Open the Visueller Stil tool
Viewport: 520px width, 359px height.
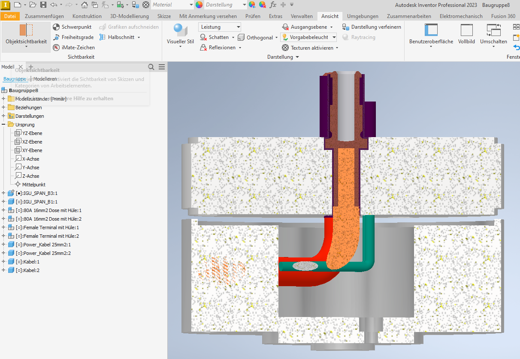point(180,35)
